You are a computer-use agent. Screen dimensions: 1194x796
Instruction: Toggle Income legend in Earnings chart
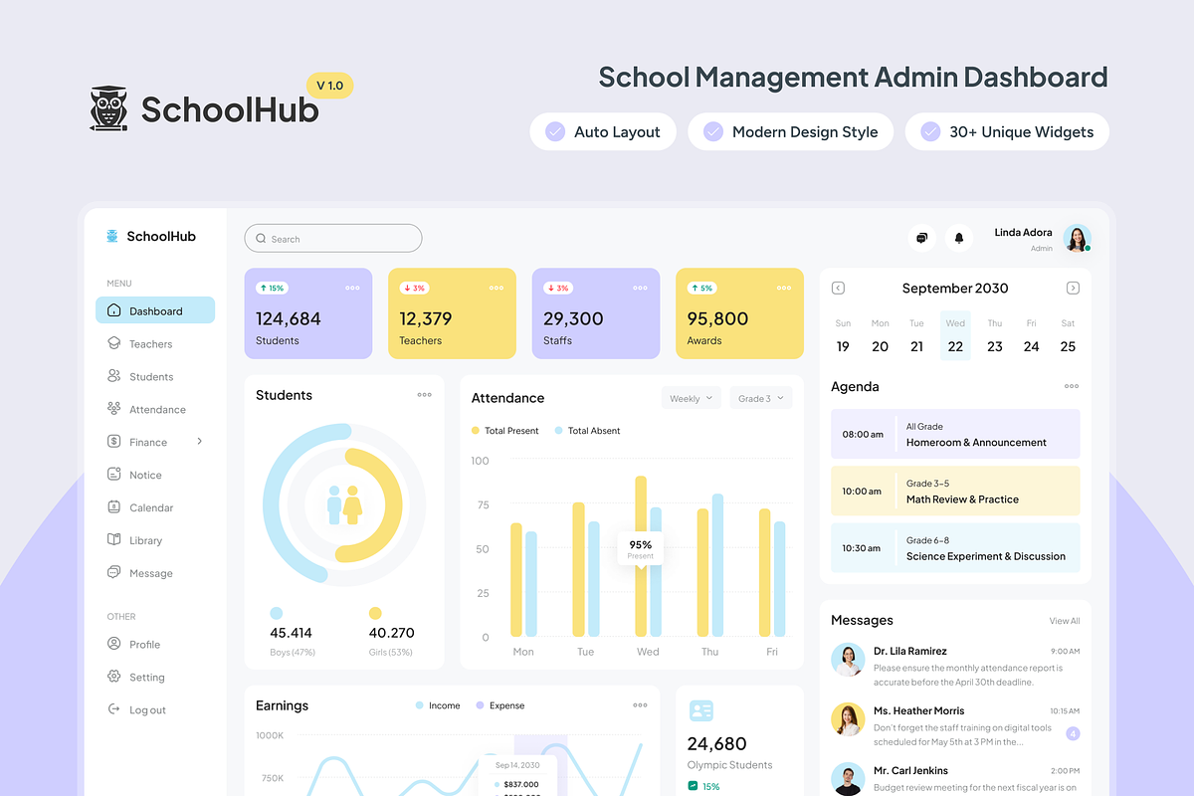point(438,705)
